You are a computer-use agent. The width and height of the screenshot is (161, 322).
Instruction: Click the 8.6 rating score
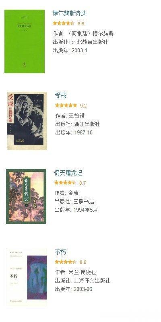(x=83, y=262)
